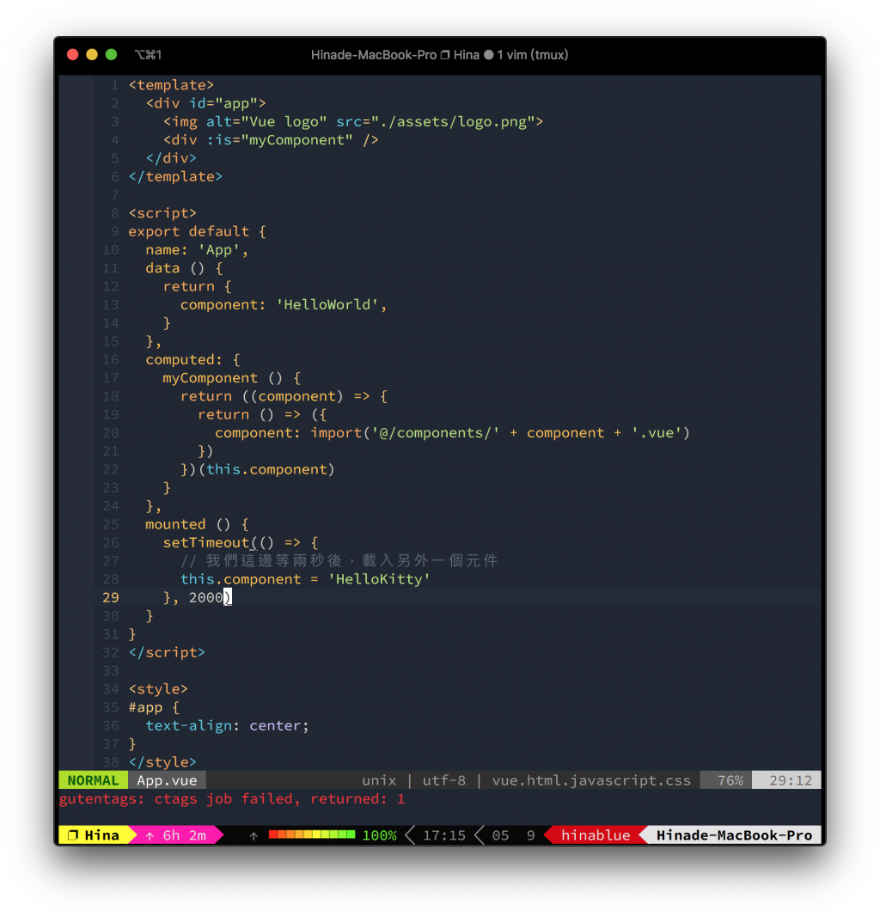The height and width of the screenshot is (917, 880).
Task: Click the window title Hinade-MacBook-Pro text
Action: point(374,55)
